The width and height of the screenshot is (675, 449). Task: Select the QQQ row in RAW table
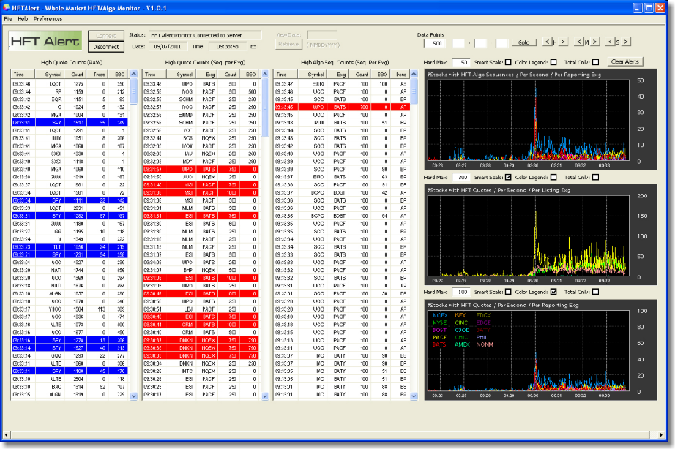70,355
